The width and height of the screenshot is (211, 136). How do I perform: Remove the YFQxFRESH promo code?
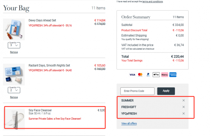(183, 114)
